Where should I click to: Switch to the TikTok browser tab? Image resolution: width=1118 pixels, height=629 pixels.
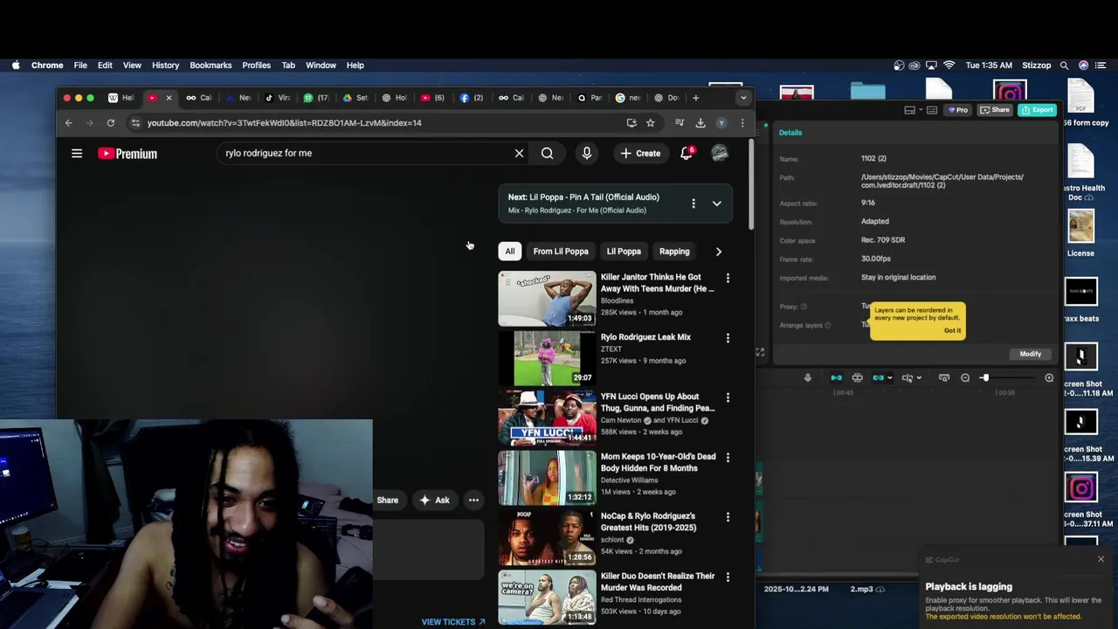[x=277, y=98]
